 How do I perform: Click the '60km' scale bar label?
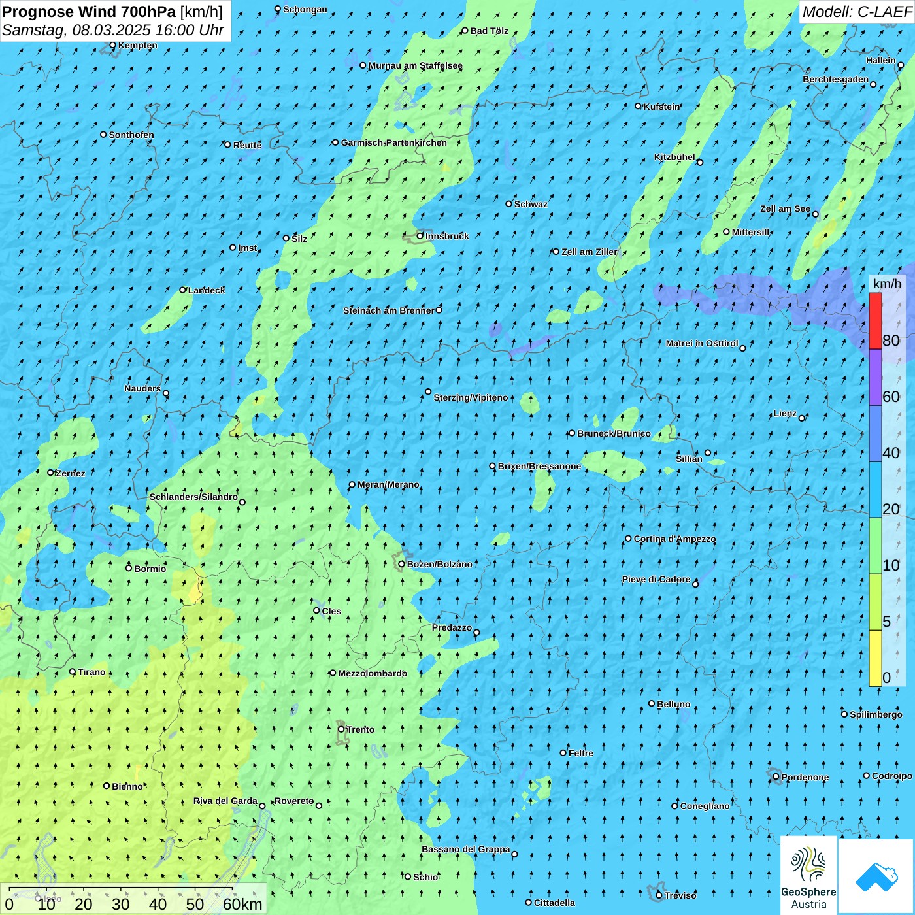coord(242,904)
